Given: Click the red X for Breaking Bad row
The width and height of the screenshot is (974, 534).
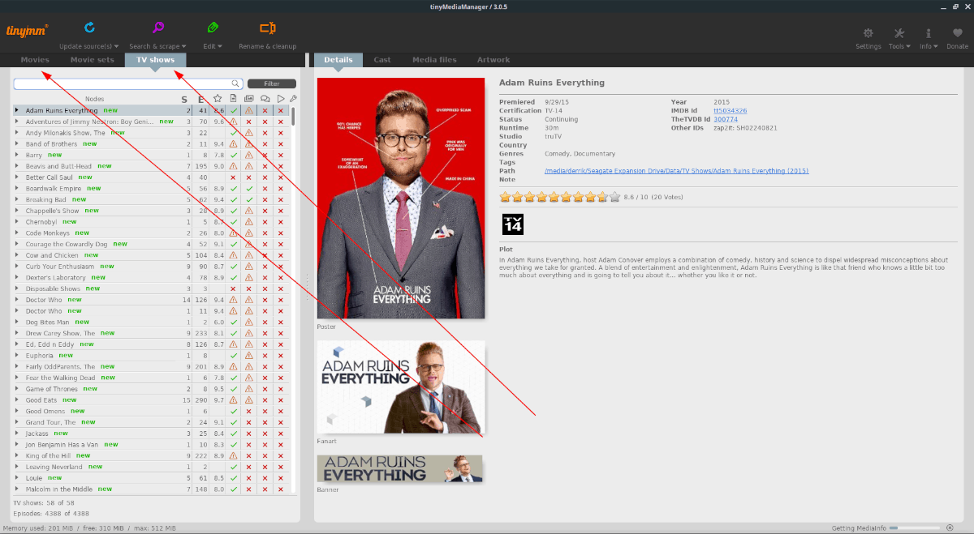Looking at the screenshot, I should tap(265, 199).
